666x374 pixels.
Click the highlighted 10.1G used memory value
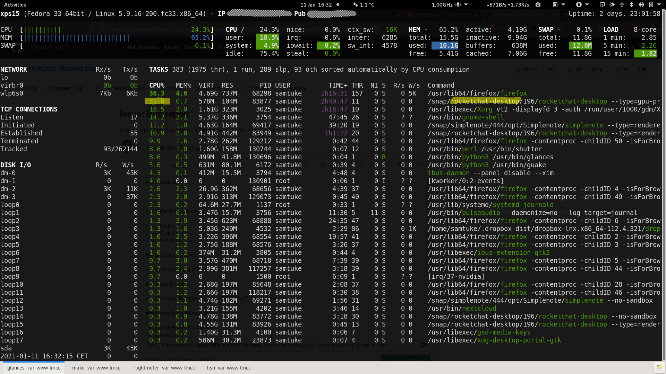pyautogui.click(x=445, y=46)
